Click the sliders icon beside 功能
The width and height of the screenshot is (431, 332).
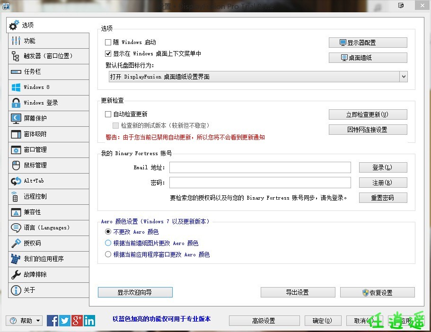point(16,41)
